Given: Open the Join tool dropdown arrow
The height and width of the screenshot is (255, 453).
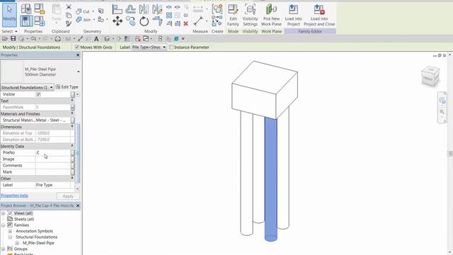Looking at the screenshot, I should [x=94, y=20].
